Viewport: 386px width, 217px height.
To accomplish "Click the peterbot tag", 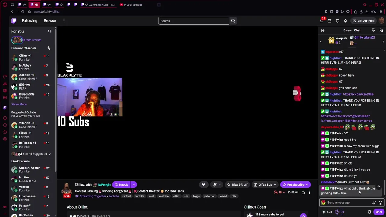I will (x=209, y=196).
